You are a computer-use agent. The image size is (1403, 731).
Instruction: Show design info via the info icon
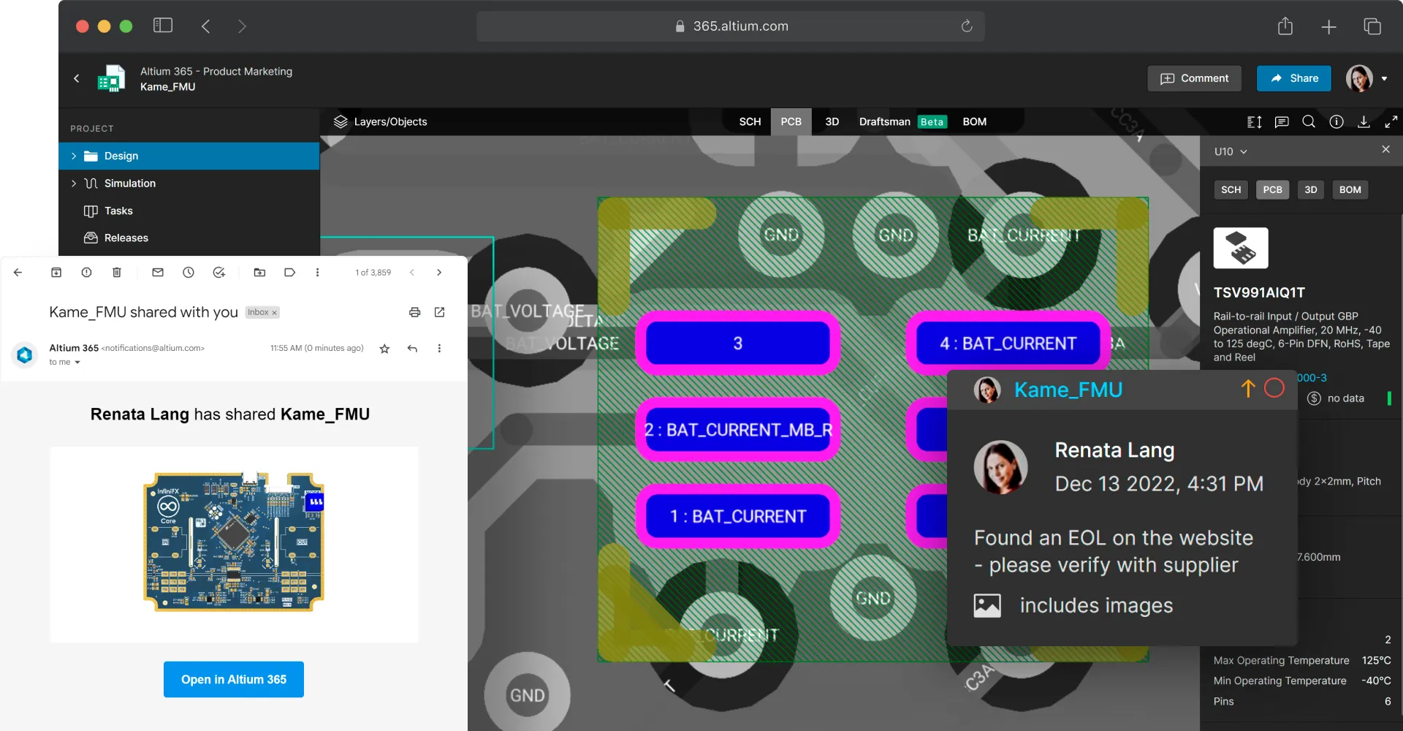1337,121
